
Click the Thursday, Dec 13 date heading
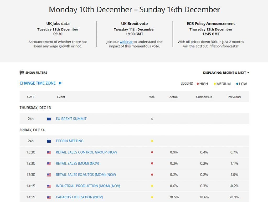[35, 108]
